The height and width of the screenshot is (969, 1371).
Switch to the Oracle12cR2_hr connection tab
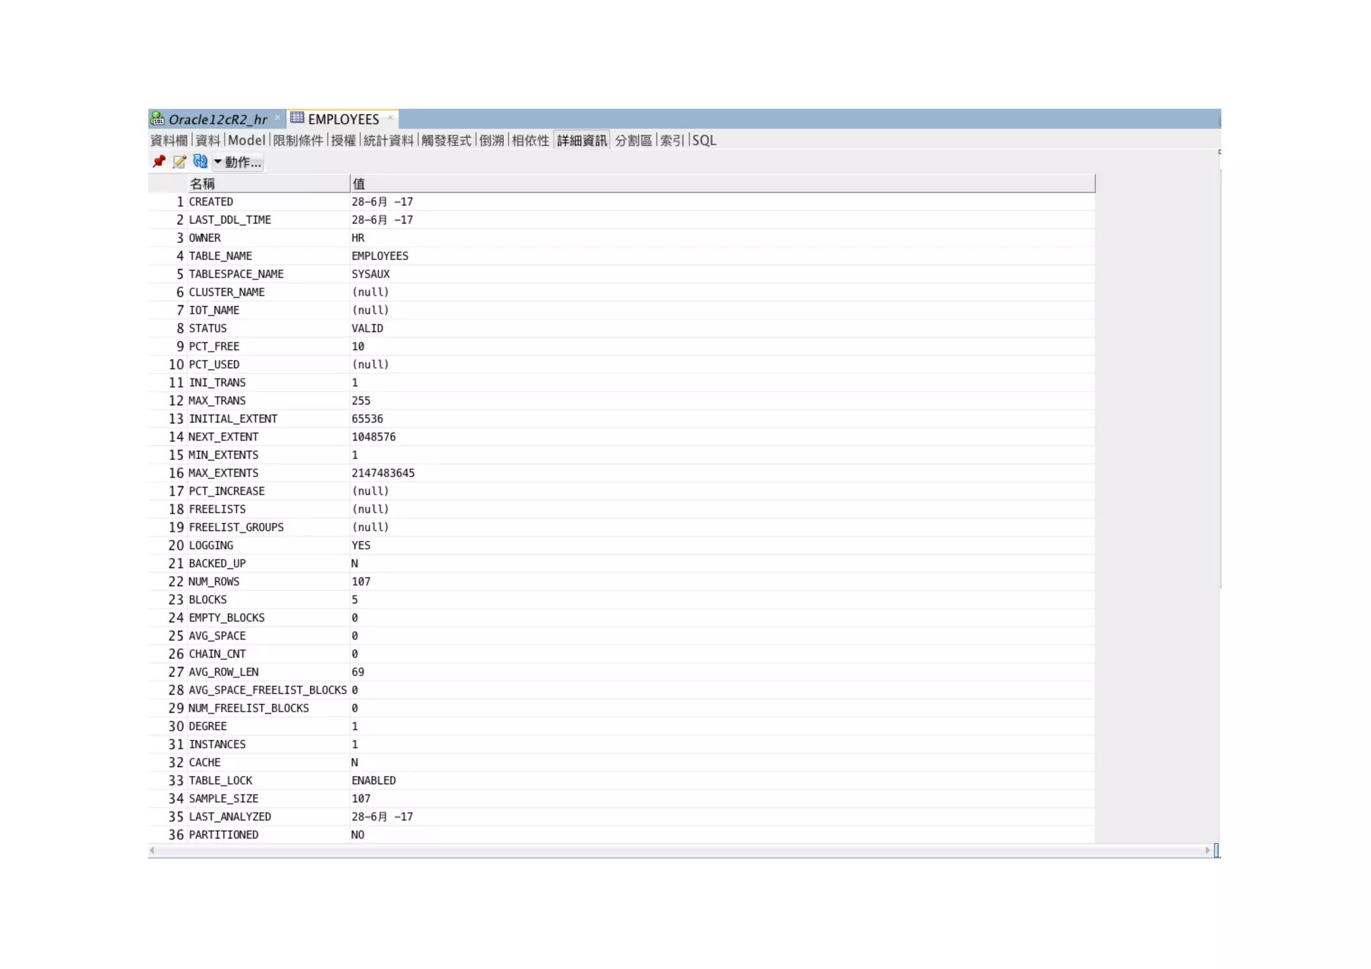coord(218,119)
